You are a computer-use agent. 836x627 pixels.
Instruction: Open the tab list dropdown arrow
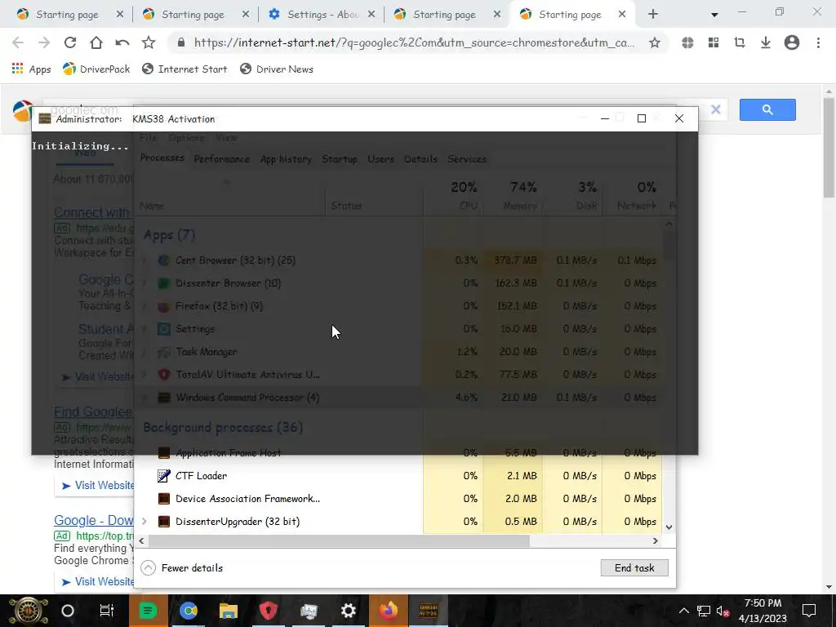point(714,15)
